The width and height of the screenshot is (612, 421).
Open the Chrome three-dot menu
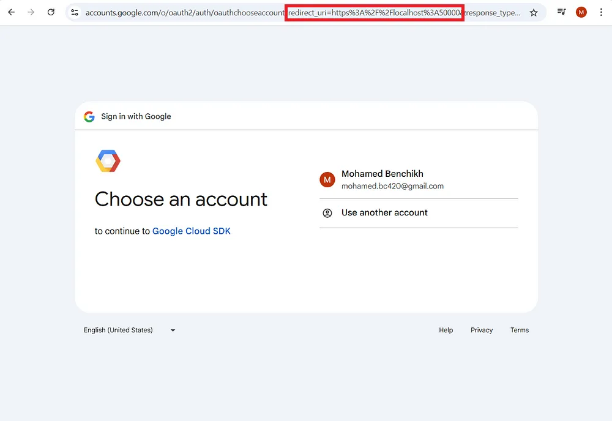coord(600,12)
